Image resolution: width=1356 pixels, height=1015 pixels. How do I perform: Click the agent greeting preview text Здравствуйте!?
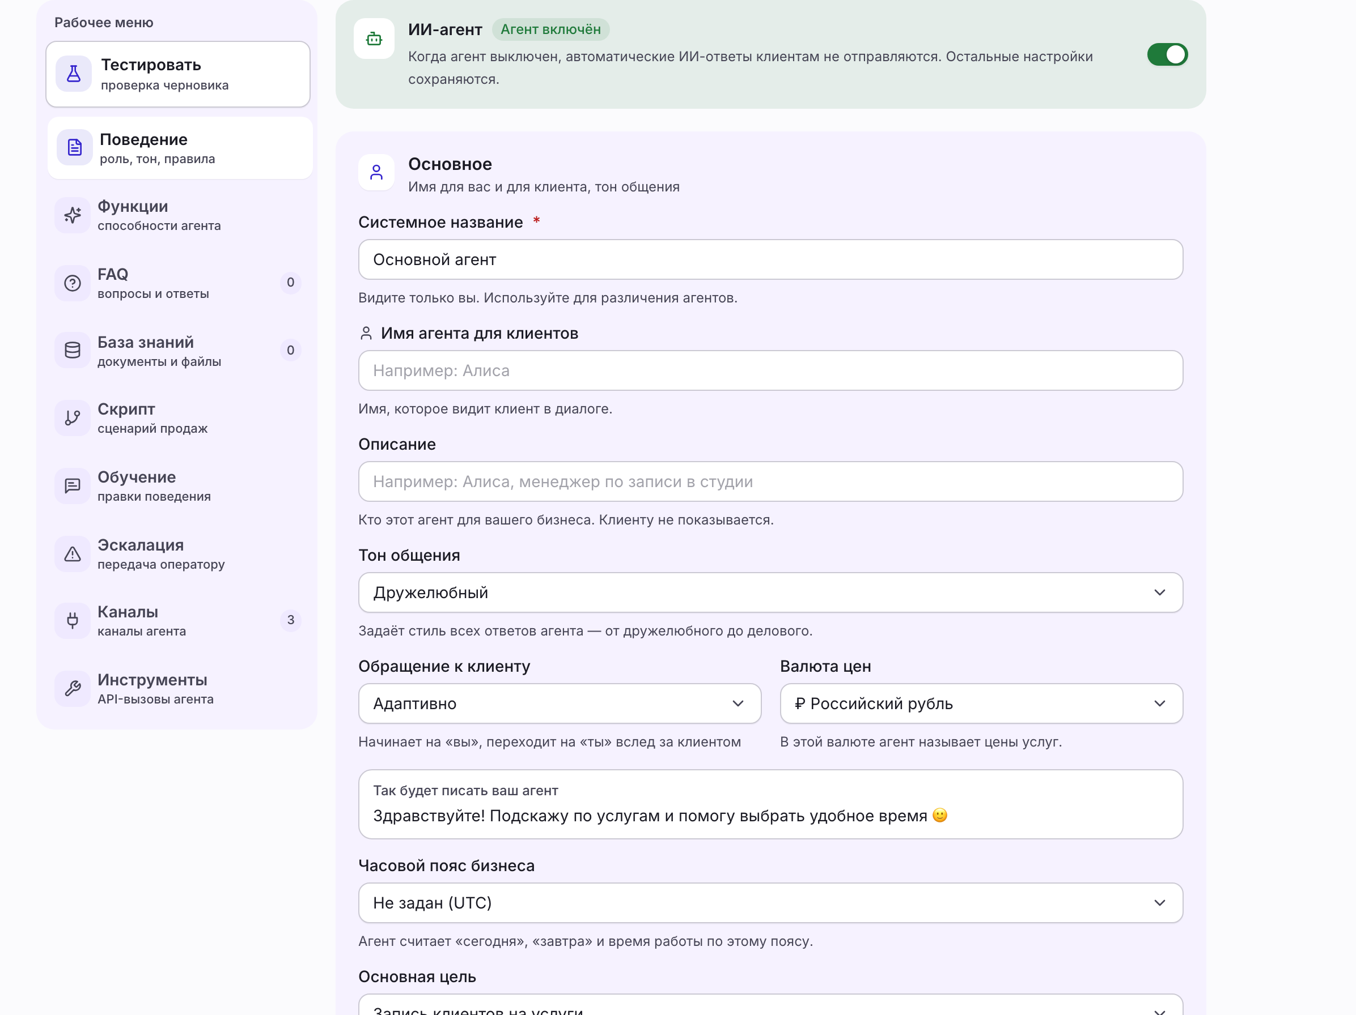click(x=660, y=816)
